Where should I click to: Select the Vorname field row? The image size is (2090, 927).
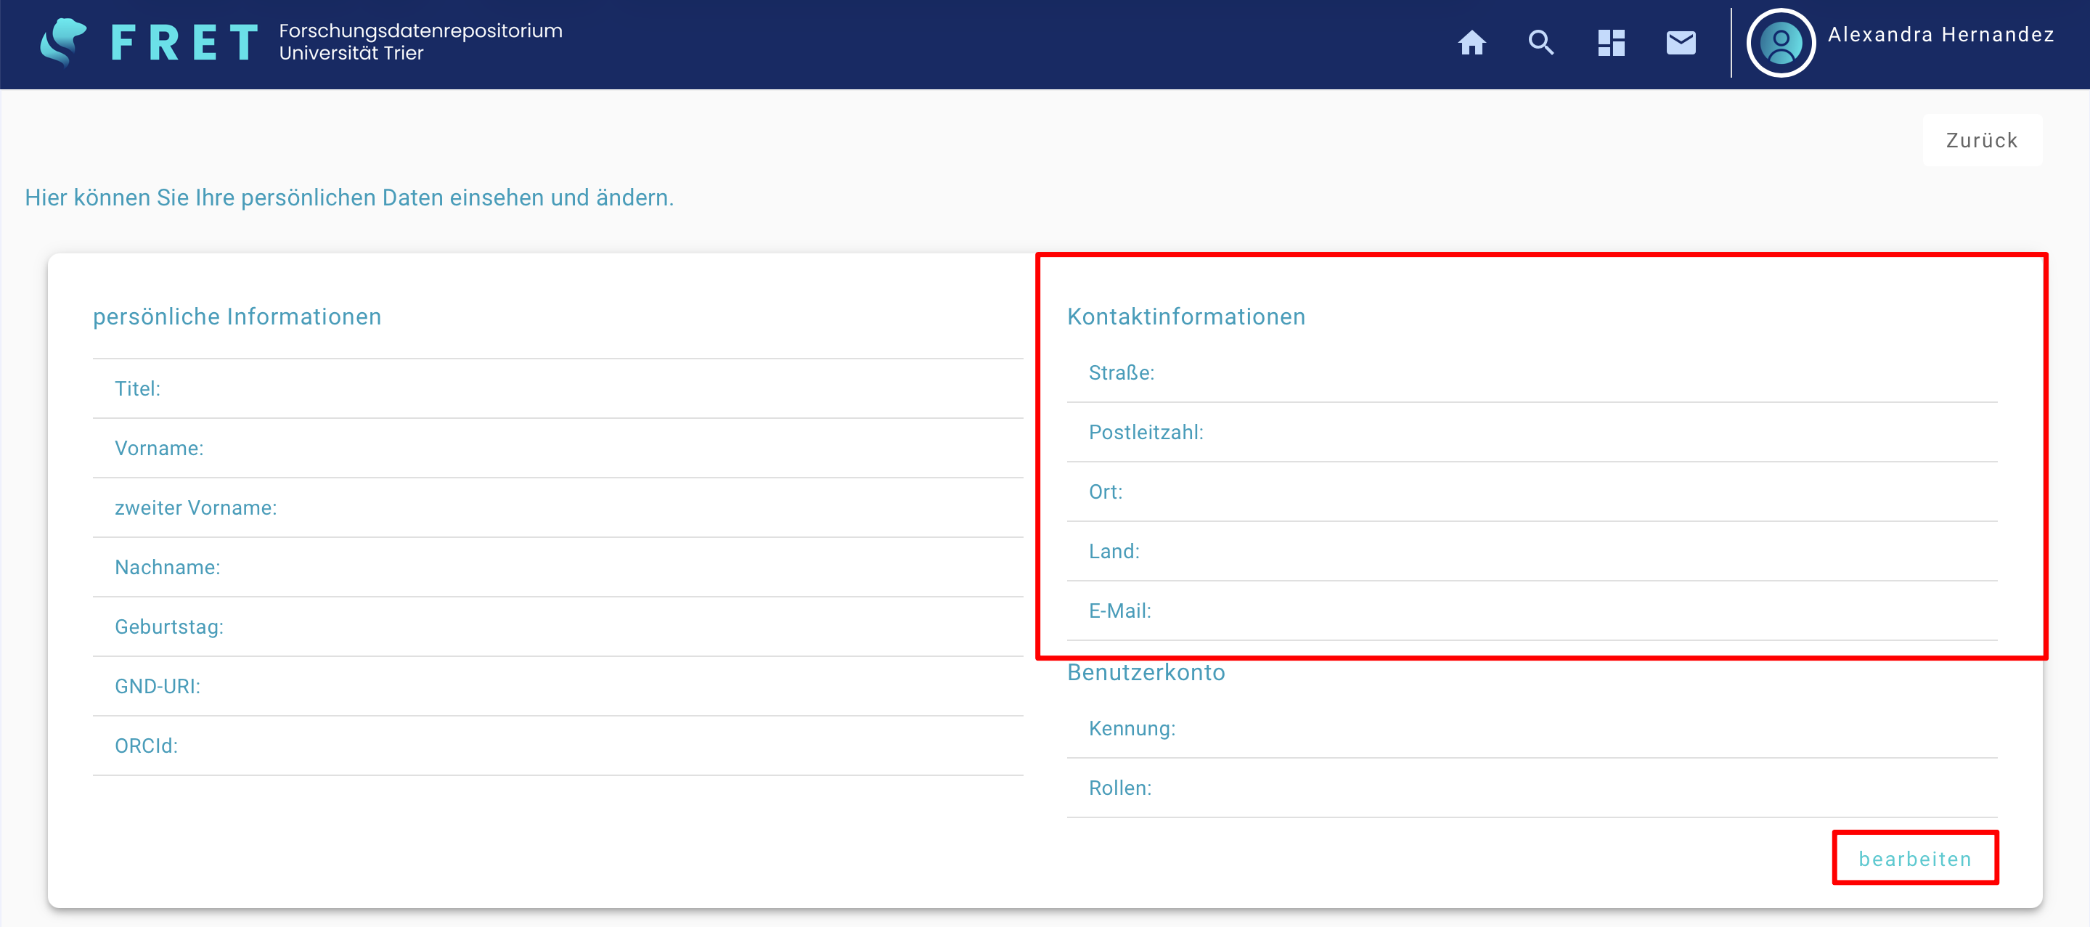point(558,449)
